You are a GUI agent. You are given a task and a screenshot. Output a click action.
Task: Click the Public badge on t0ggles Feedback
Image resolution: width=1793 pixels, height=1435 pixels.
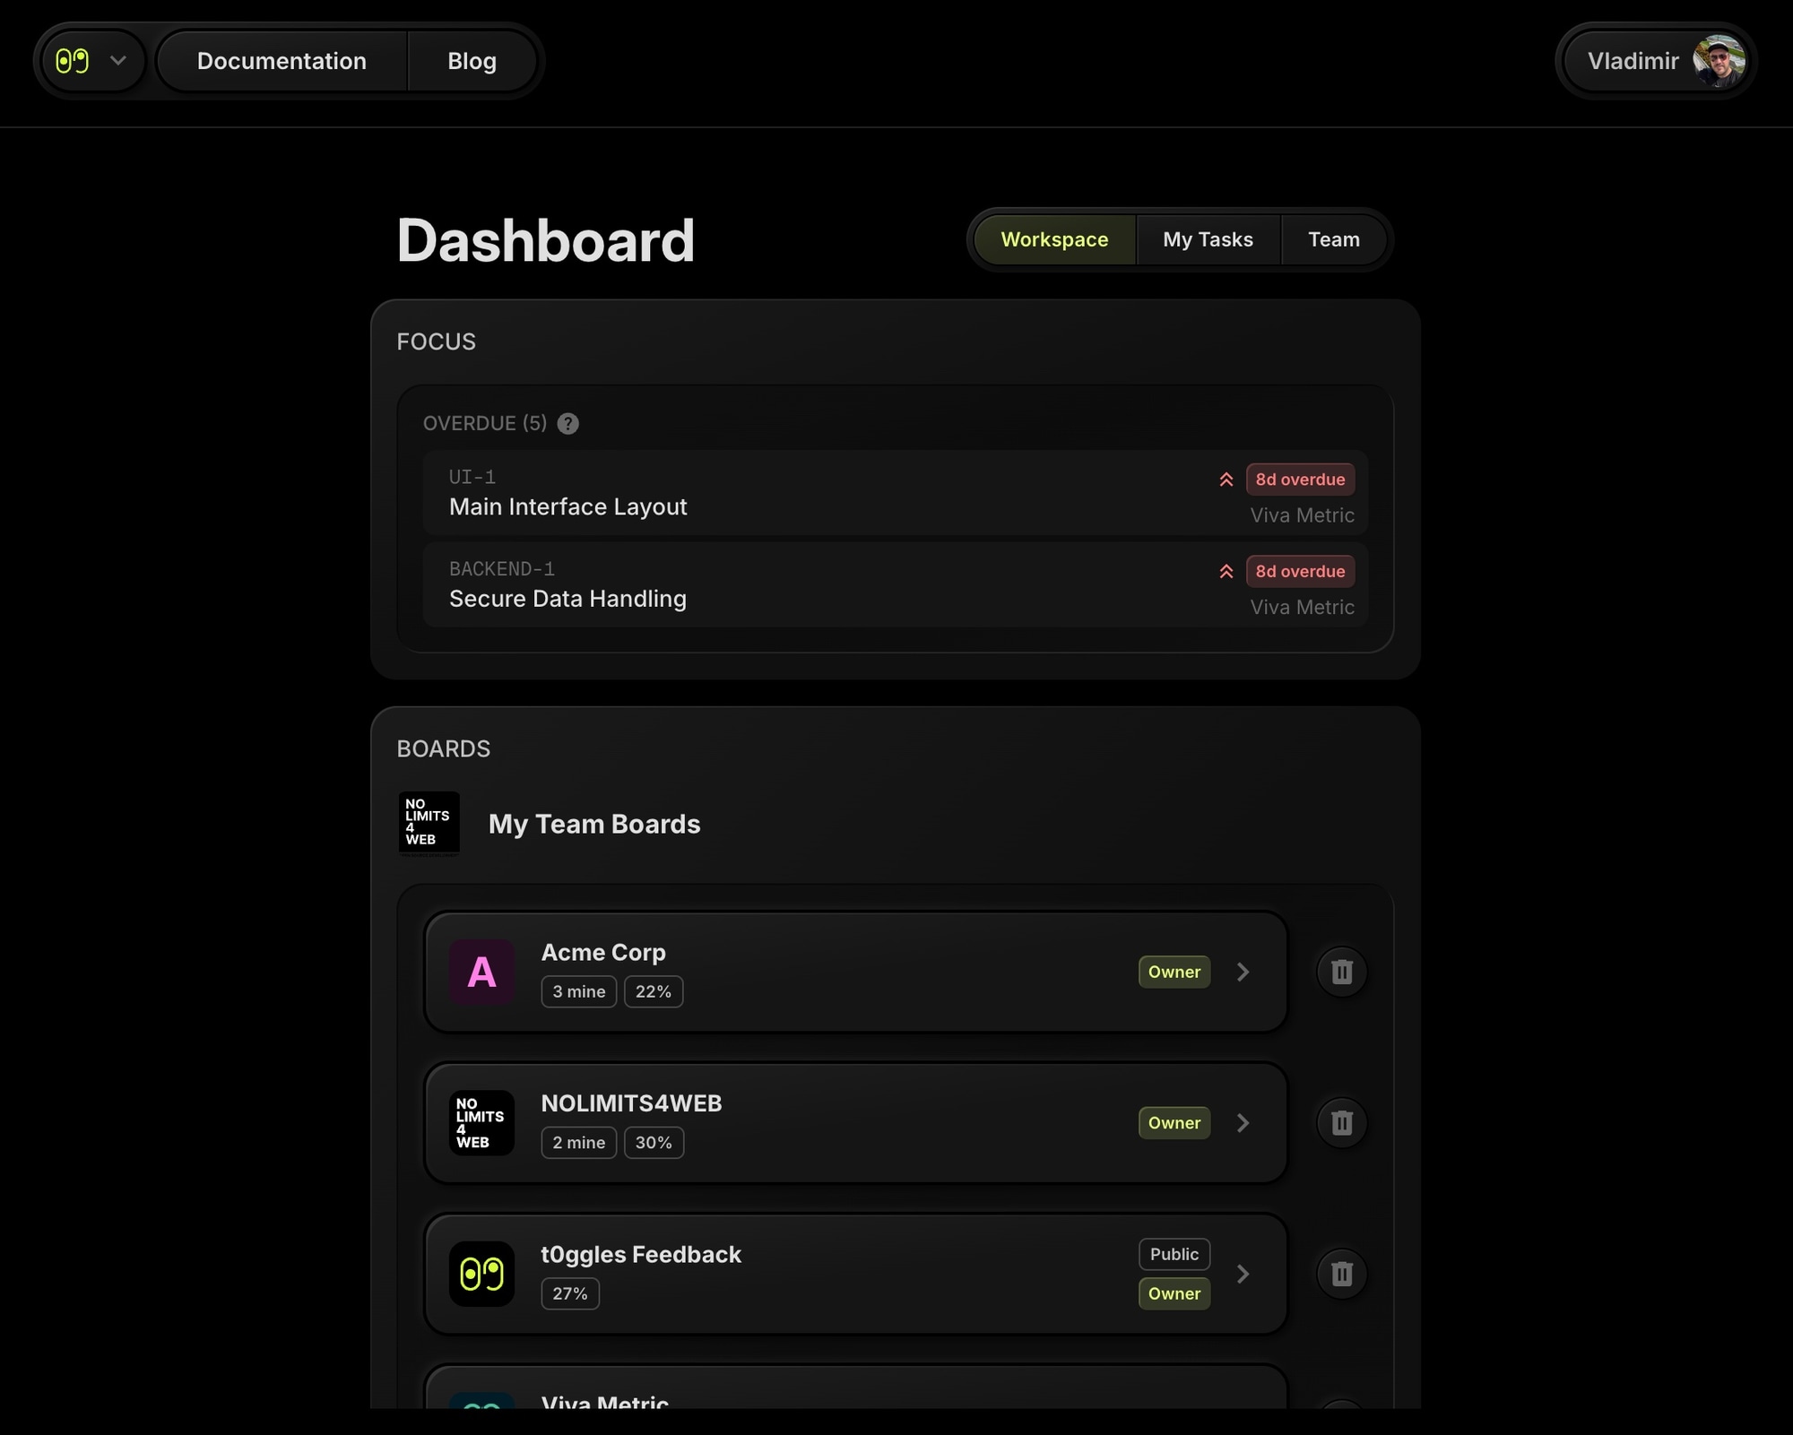pos(1174,1254)
